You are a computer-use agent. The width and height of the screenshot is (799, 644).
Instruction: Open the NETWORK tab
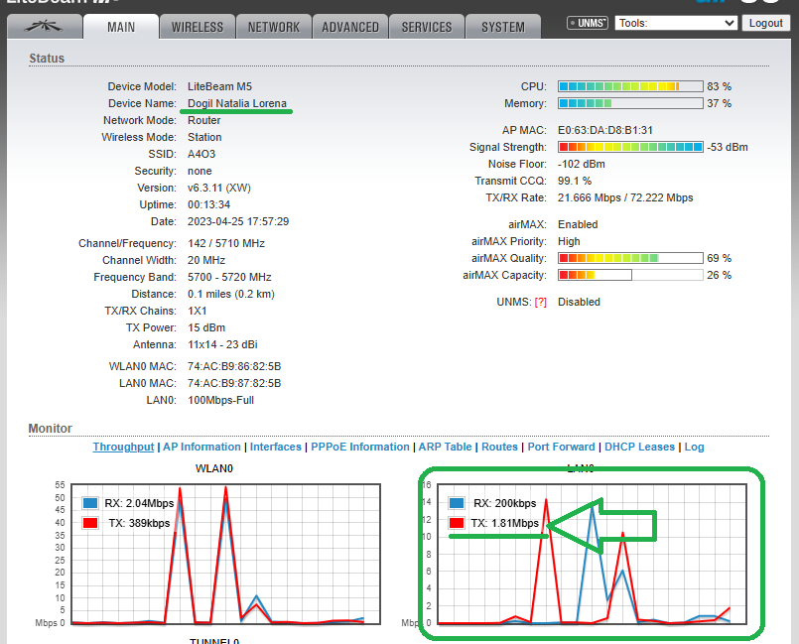point(274,27)
